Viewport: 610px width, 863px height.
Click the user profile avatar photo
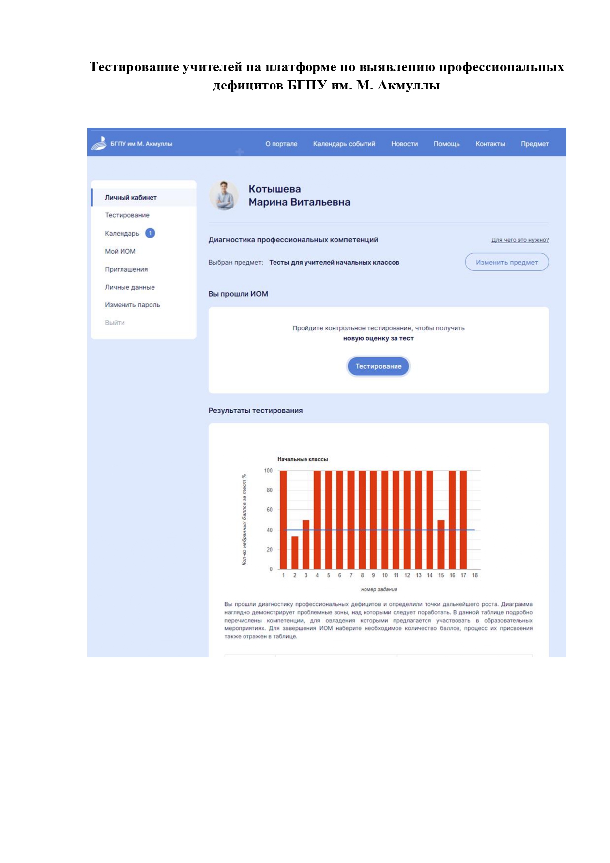click(x=224, y=195)
